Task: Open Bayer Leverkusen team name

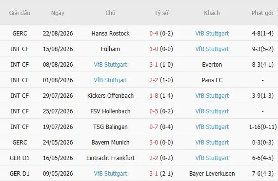Action: (212, 174)
